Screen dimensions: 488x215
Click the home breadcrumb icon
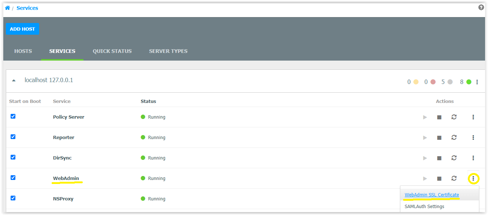point(7,7)
